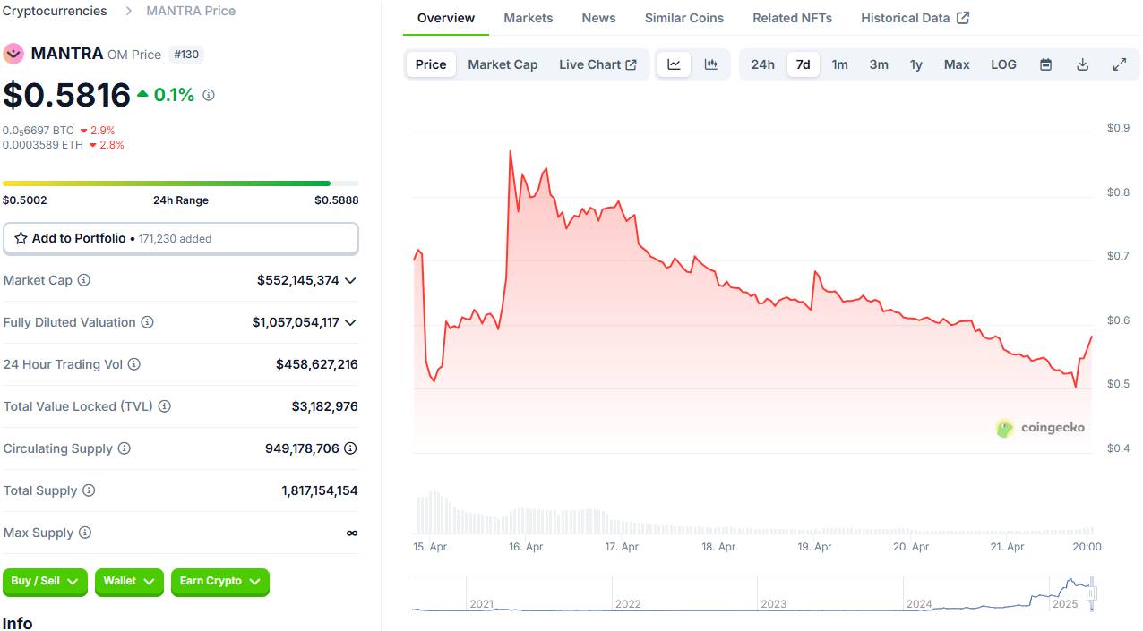This screenshot has width=1143, height=631.
Task: Click the star Add to Portfolio button
Action: tap(180, 239)
